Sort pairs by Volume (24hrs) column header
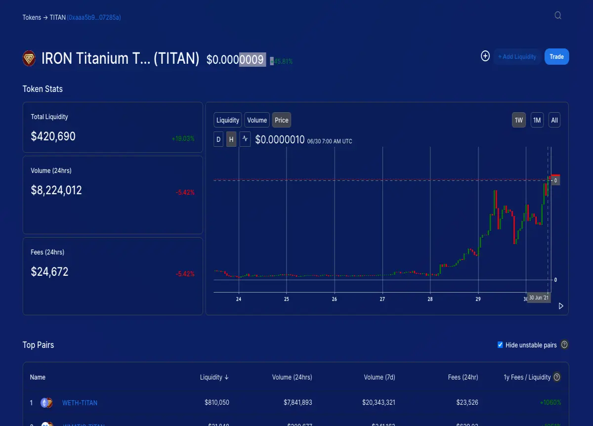Screen dimensions: 593x426 pyautogui.click(x=292, y=377)
